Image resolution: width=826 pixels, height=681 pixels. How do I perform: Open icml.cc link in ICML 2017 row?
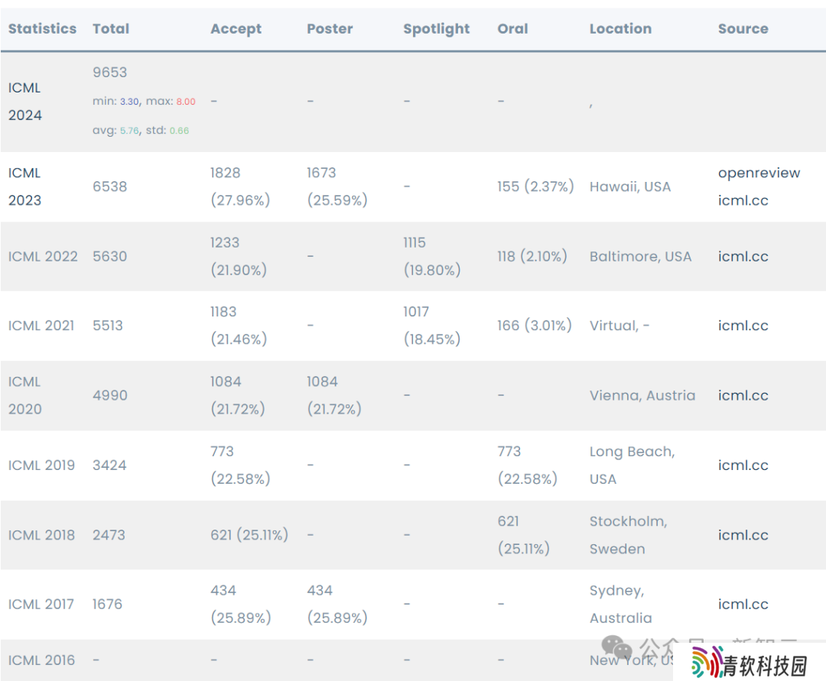743,604
